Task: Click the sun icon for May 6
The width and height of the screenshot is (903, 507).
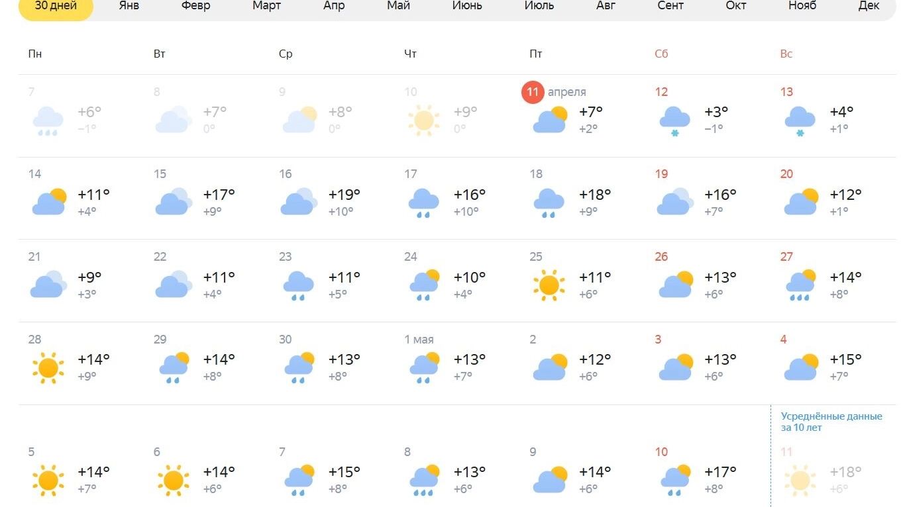Action: (174, 480)
